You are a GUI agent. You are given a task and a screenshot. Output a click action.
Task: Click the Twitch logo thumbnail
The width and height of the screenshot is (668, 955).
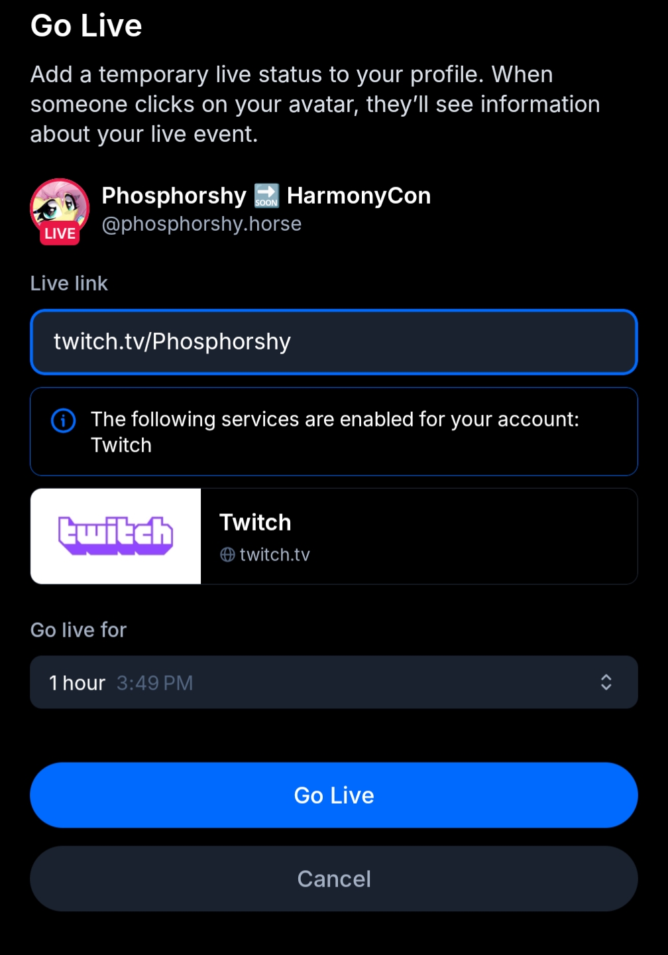pyautogui.click(x=116, y=536)
